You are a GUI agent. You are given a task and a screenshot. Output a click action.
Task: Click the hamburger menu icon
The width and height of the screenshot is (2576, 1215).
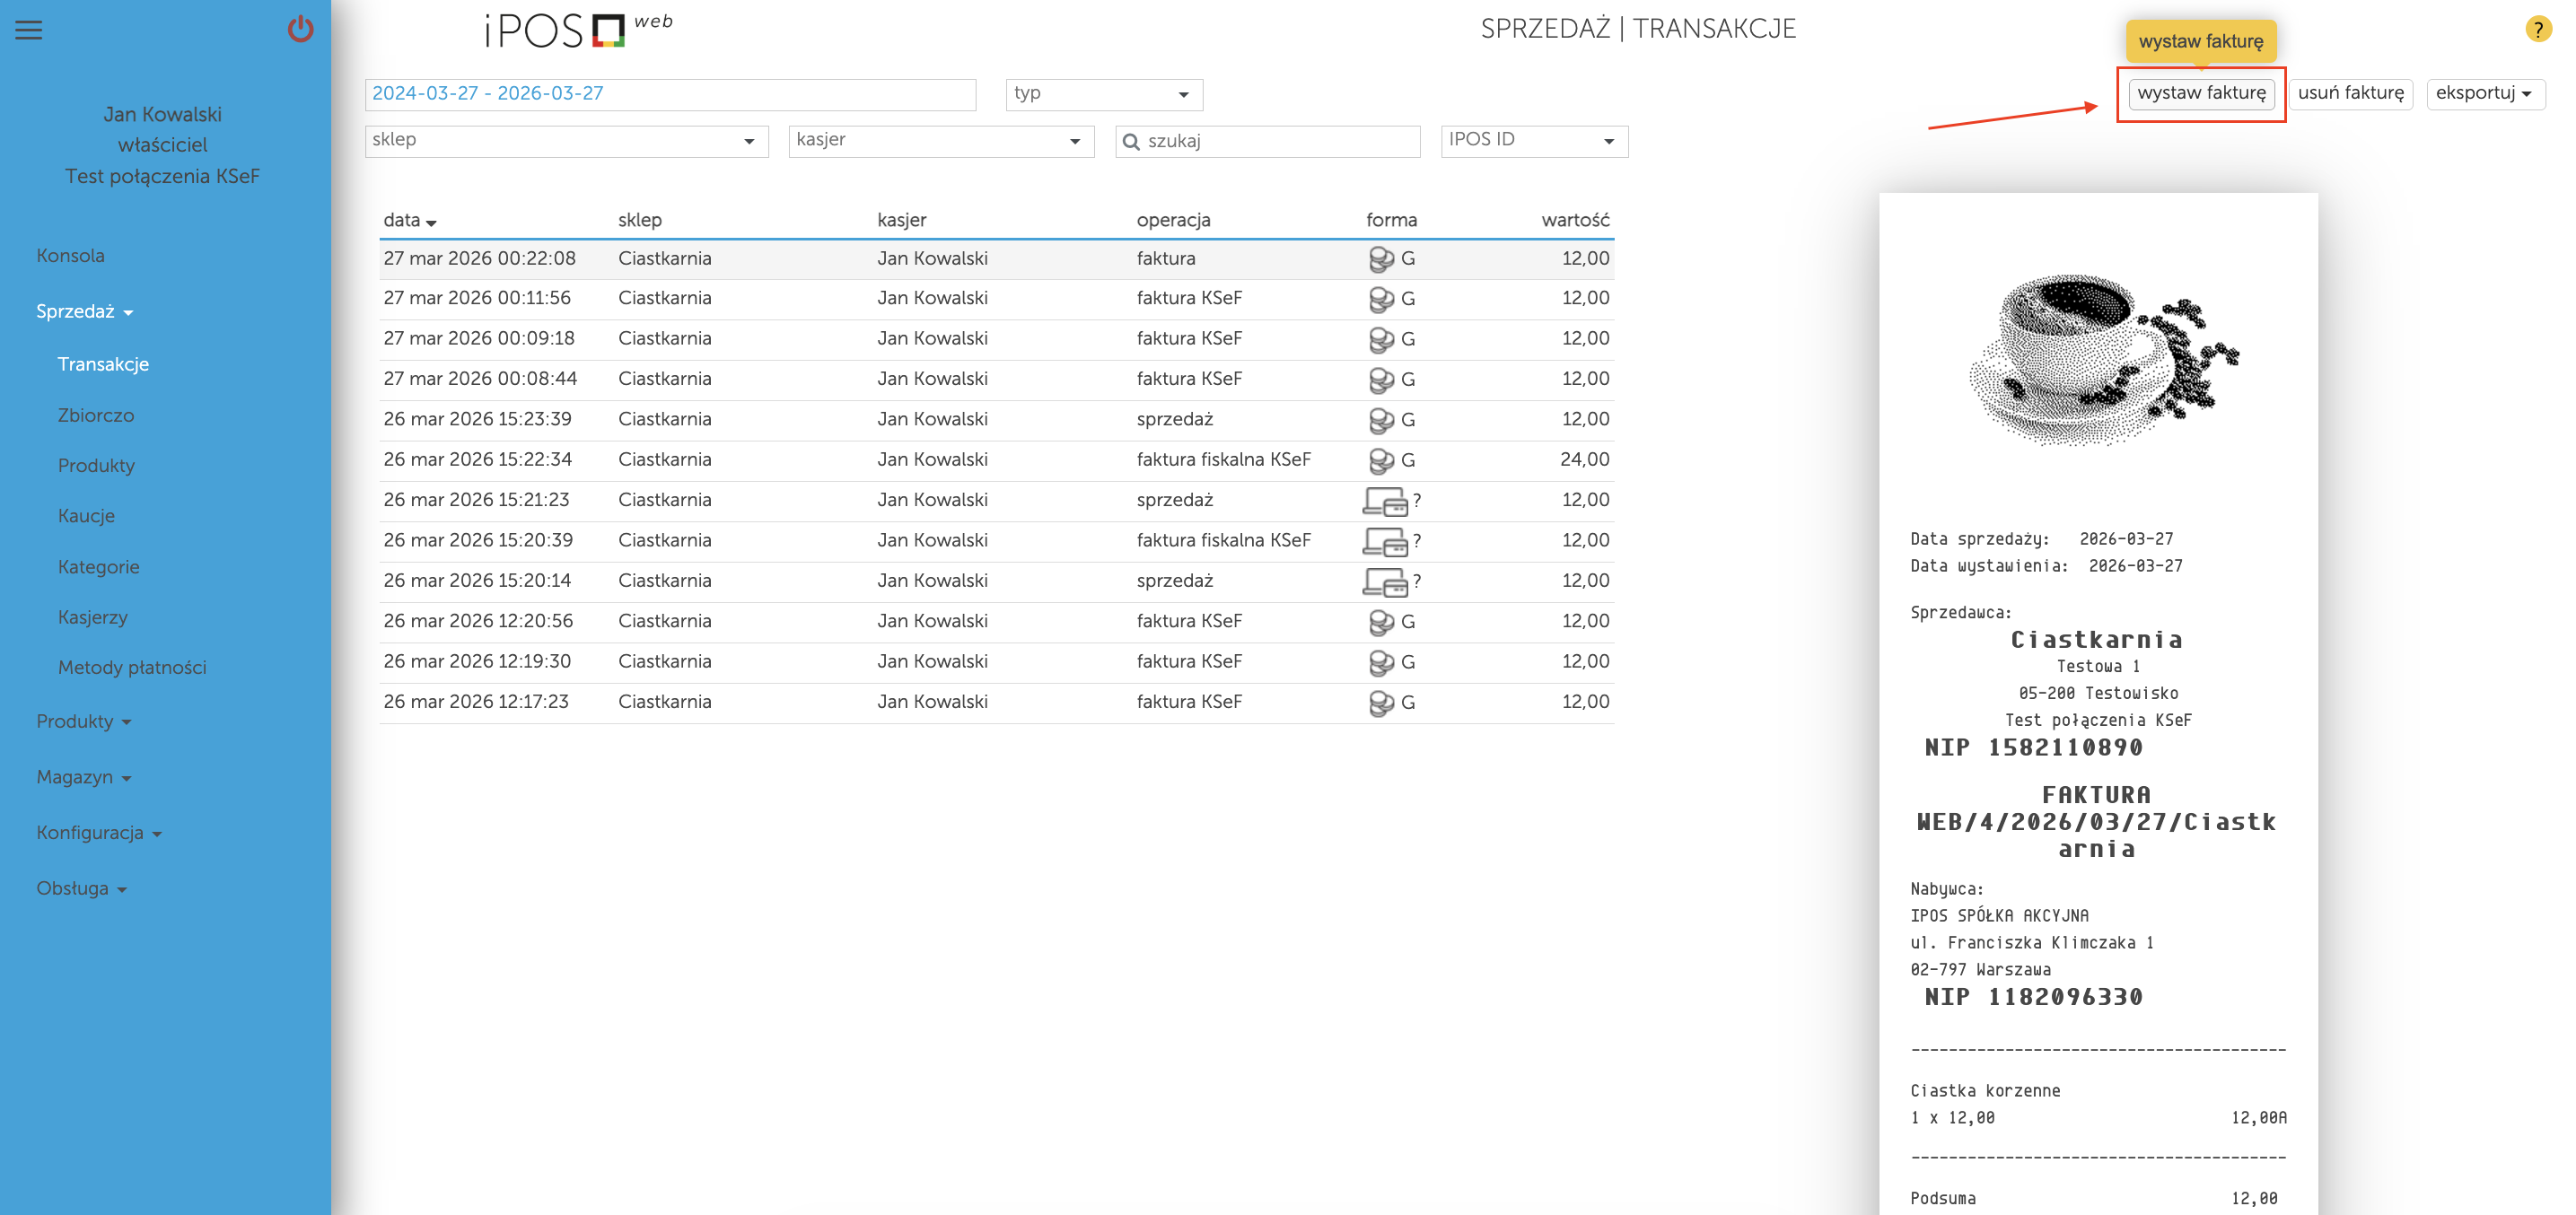[29, 30]
